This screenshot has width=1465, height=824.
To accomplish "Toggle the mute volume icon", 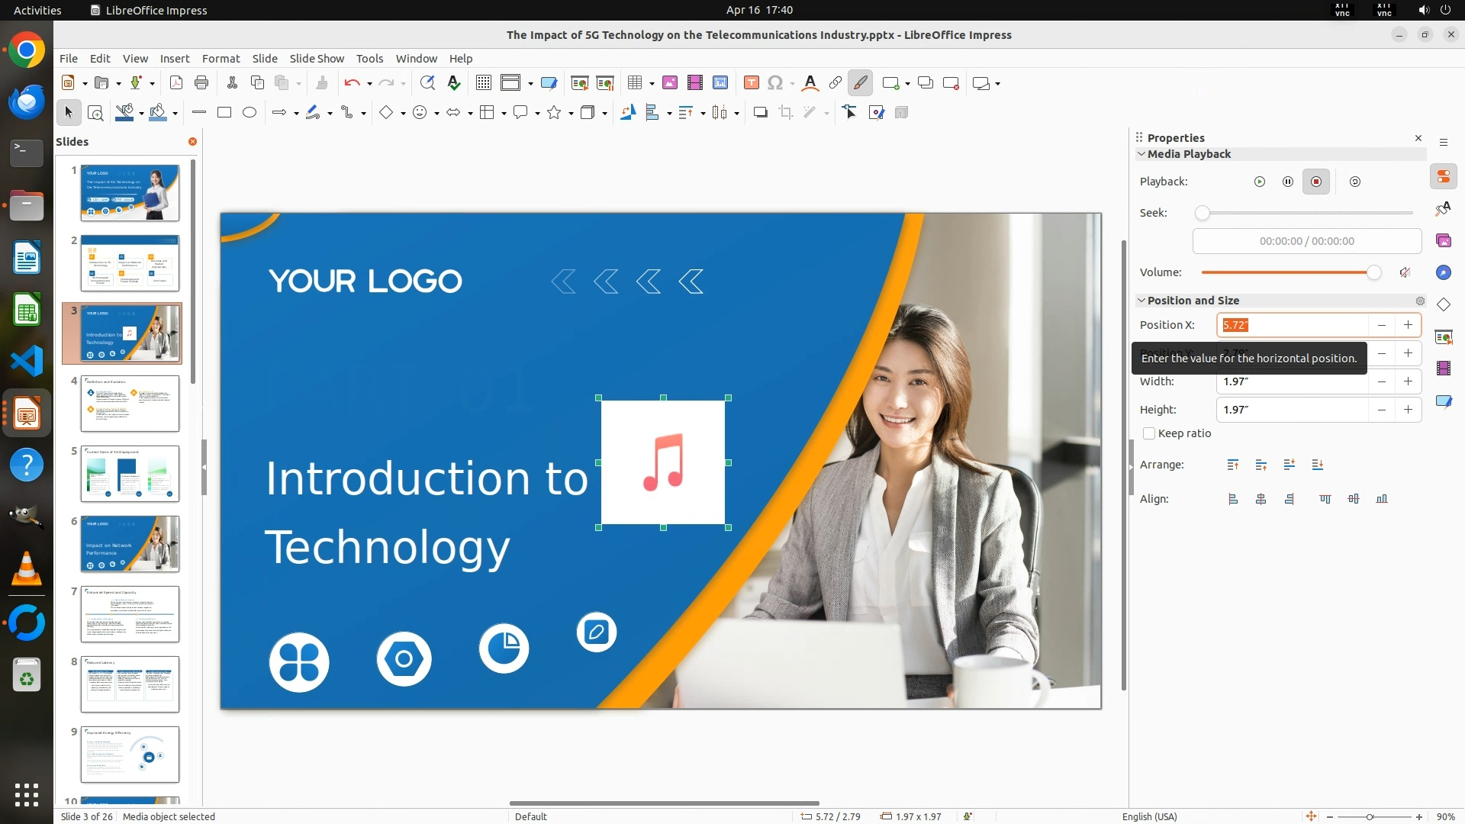I will pyautogui.click(x=1405, y=272).
